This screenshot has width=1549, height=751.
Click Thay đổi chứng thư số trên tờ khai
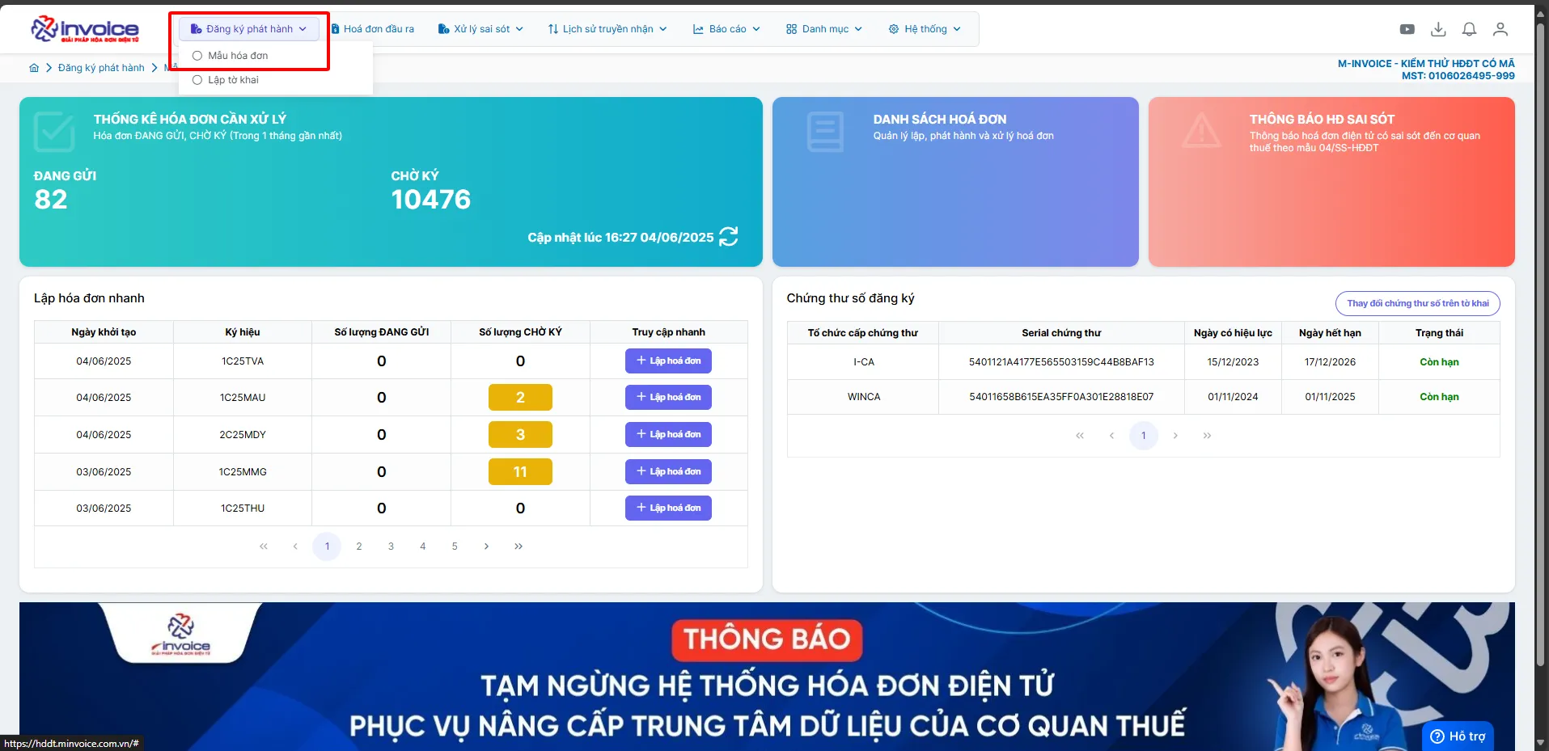(x=1417, y=303)
